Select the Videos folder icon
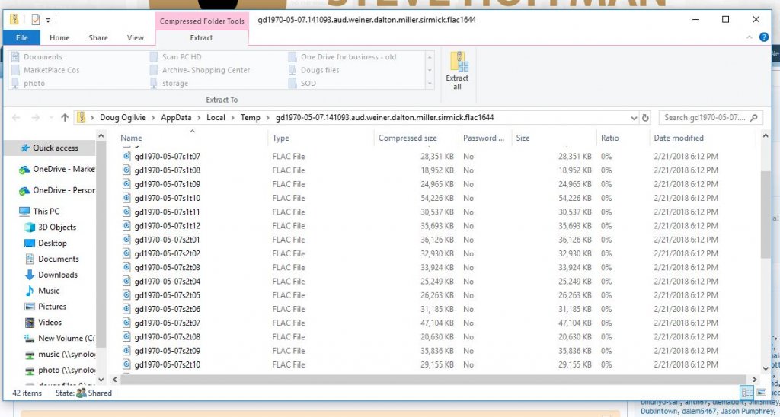Screen dimensions: 780x417 tap(30, 323)
